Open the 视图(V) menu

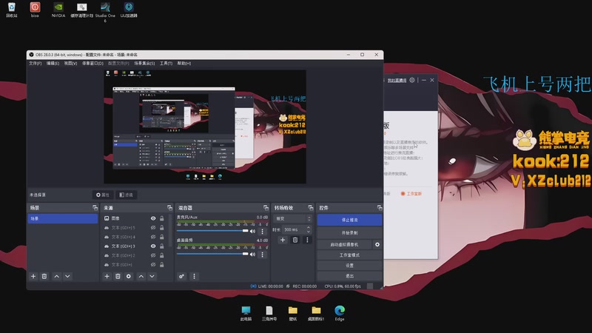point(70,64)
